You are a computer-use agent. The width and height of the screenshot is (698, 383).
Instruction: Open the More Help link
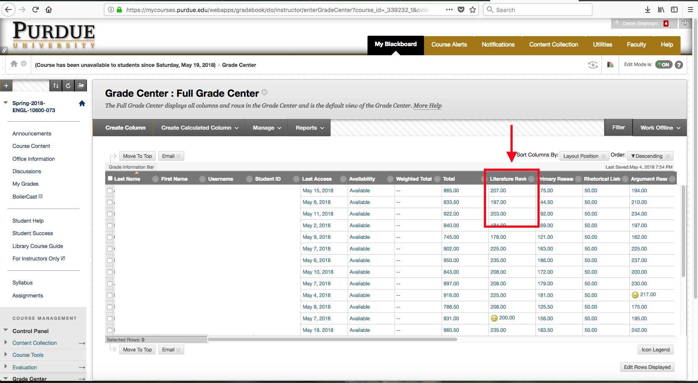(427, 106)
